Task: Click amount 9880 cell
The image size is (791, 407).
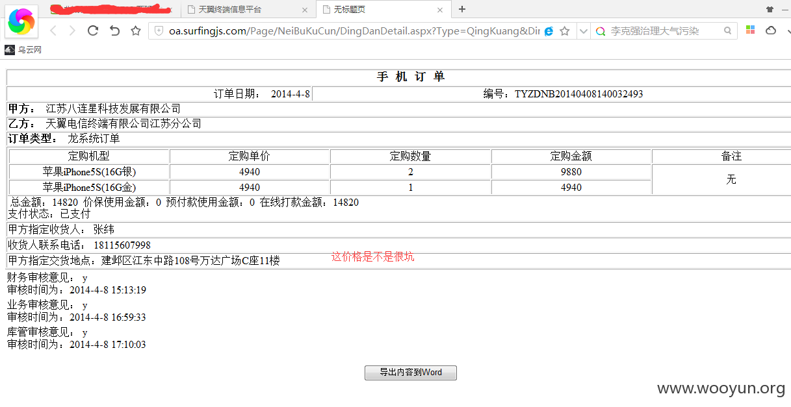Action: [x=571, y=172]
